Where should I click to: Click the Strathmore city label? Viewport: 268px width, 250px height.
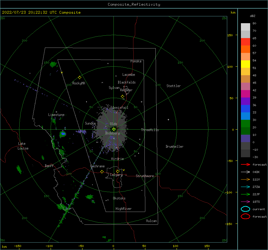(x=145, y=176)
